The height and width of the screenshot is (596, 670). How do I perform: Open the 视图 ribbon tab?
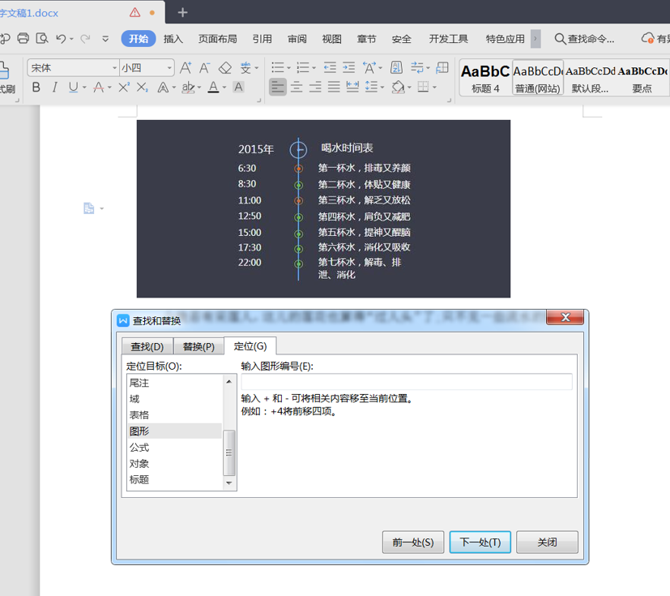331,39
